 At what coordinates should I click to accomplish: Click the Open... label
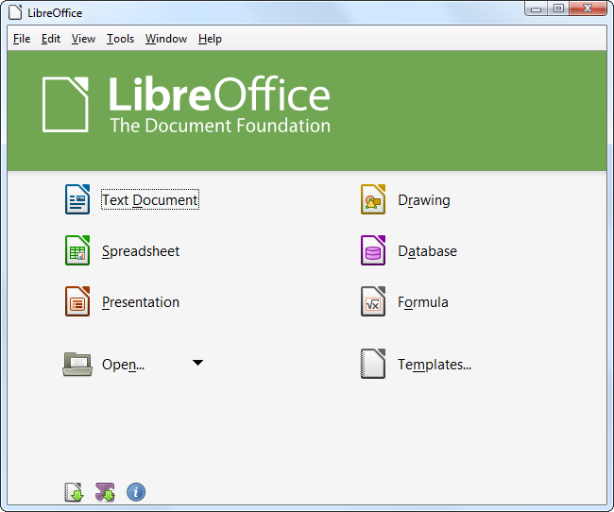point(124,365)
